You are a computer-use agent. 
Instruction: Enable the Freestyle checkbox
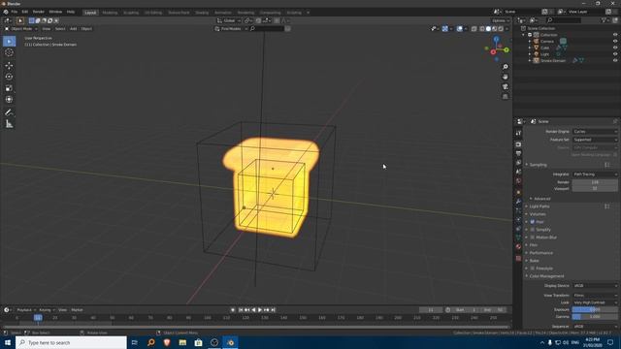point(533,269)
